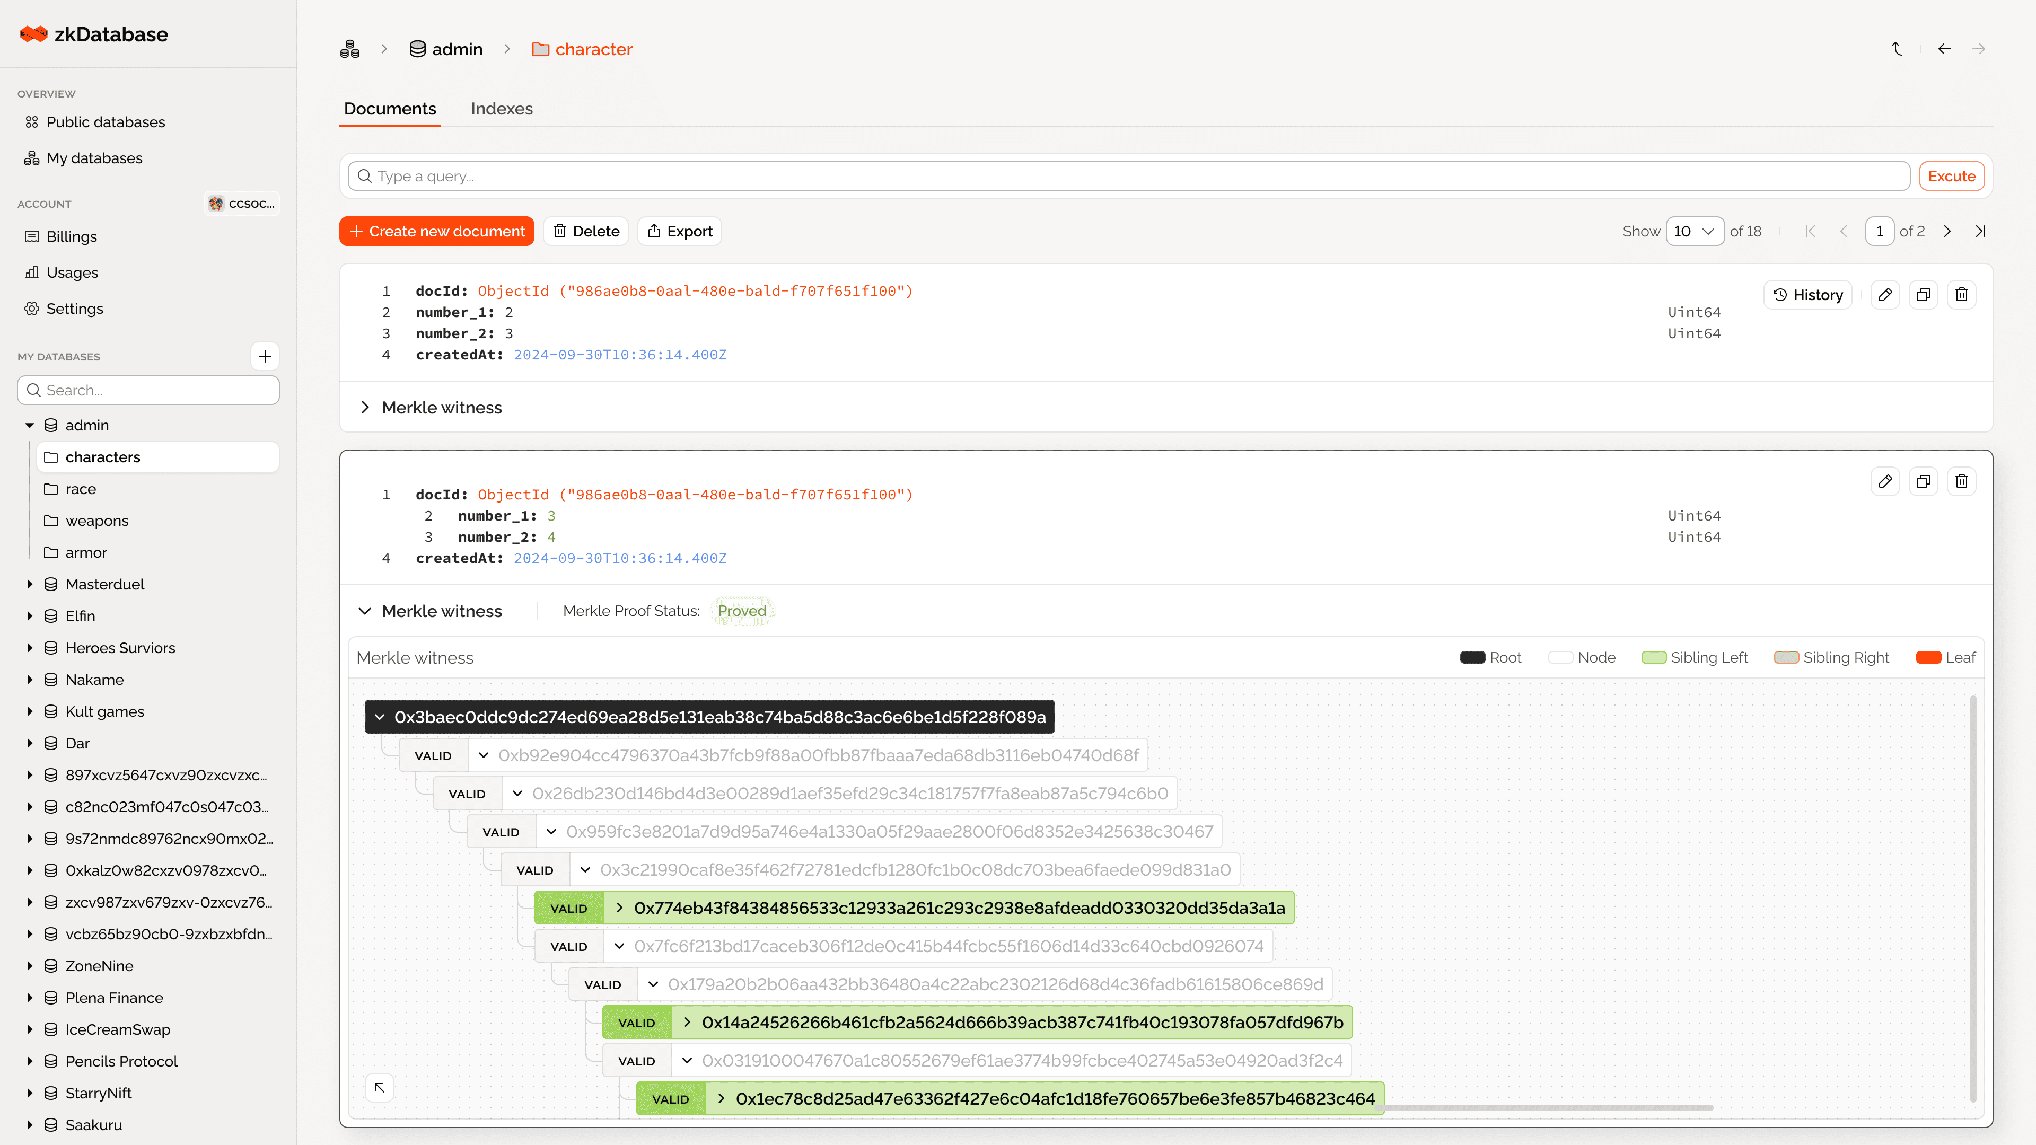Expand first document's Merkle witness

point(365,408)
